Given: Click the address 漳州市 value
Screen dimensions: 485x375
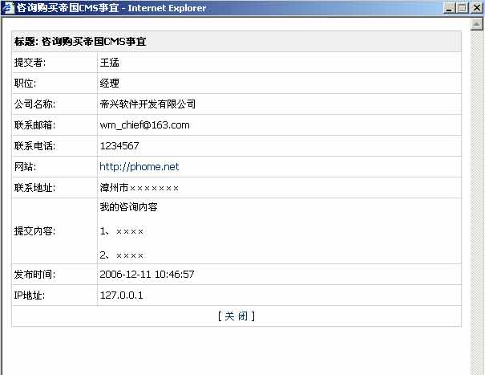Looking at the screenshot, I should 139,188.
